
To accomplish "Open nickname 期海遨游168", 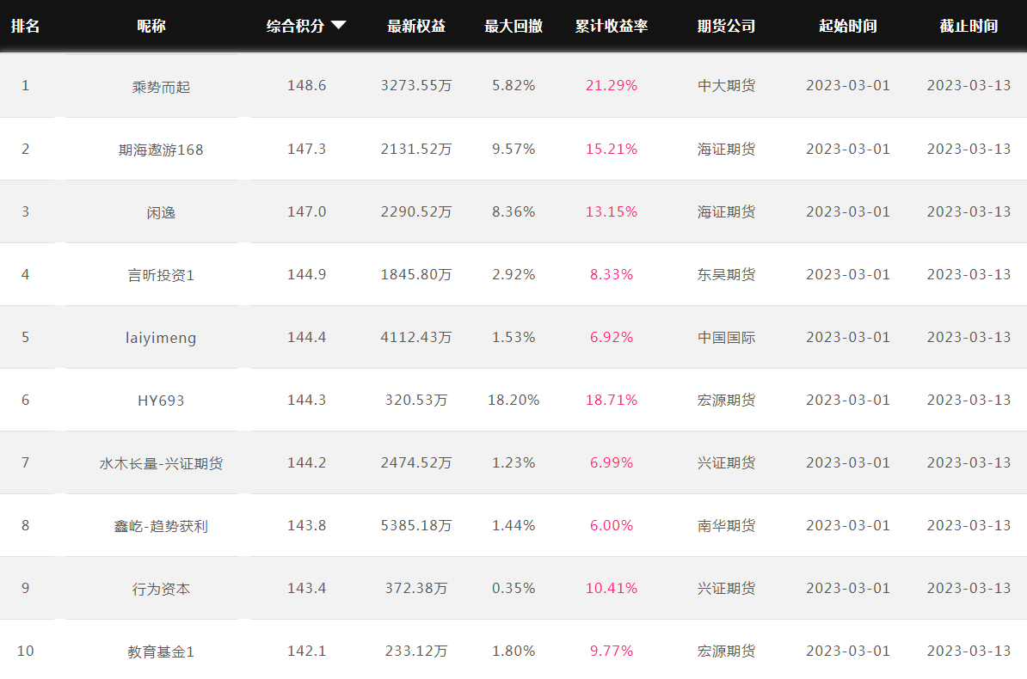I will click(161, 150).
